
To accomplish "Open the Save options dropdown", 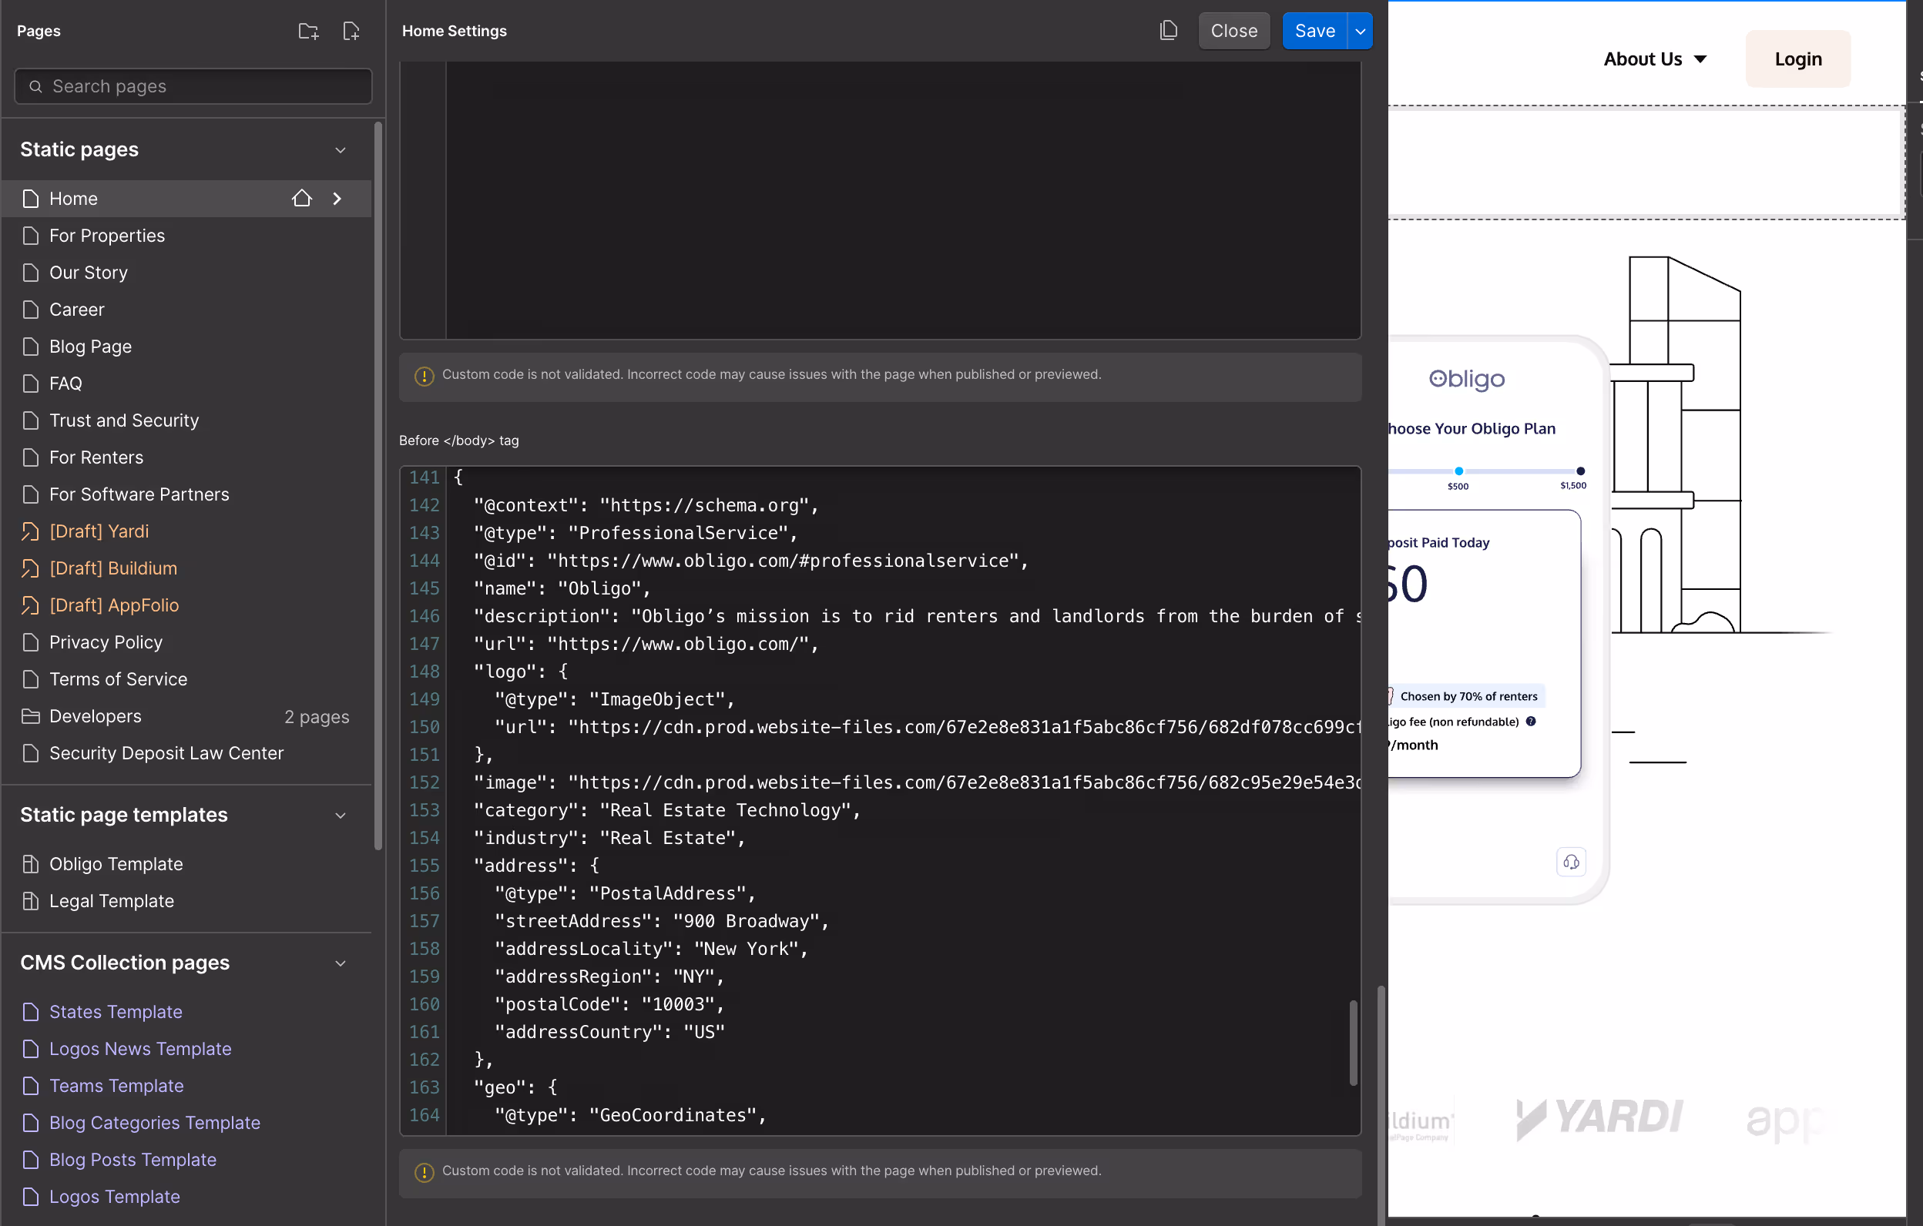I will (1360, 30).
